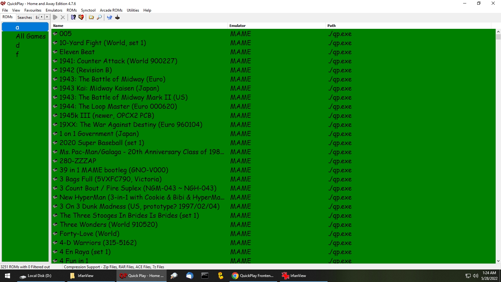Image resolution: width=501 pixels, height=282 pixels.
Task: Click the ./qp.exe path for Eleven Beat
Action: 340,52
